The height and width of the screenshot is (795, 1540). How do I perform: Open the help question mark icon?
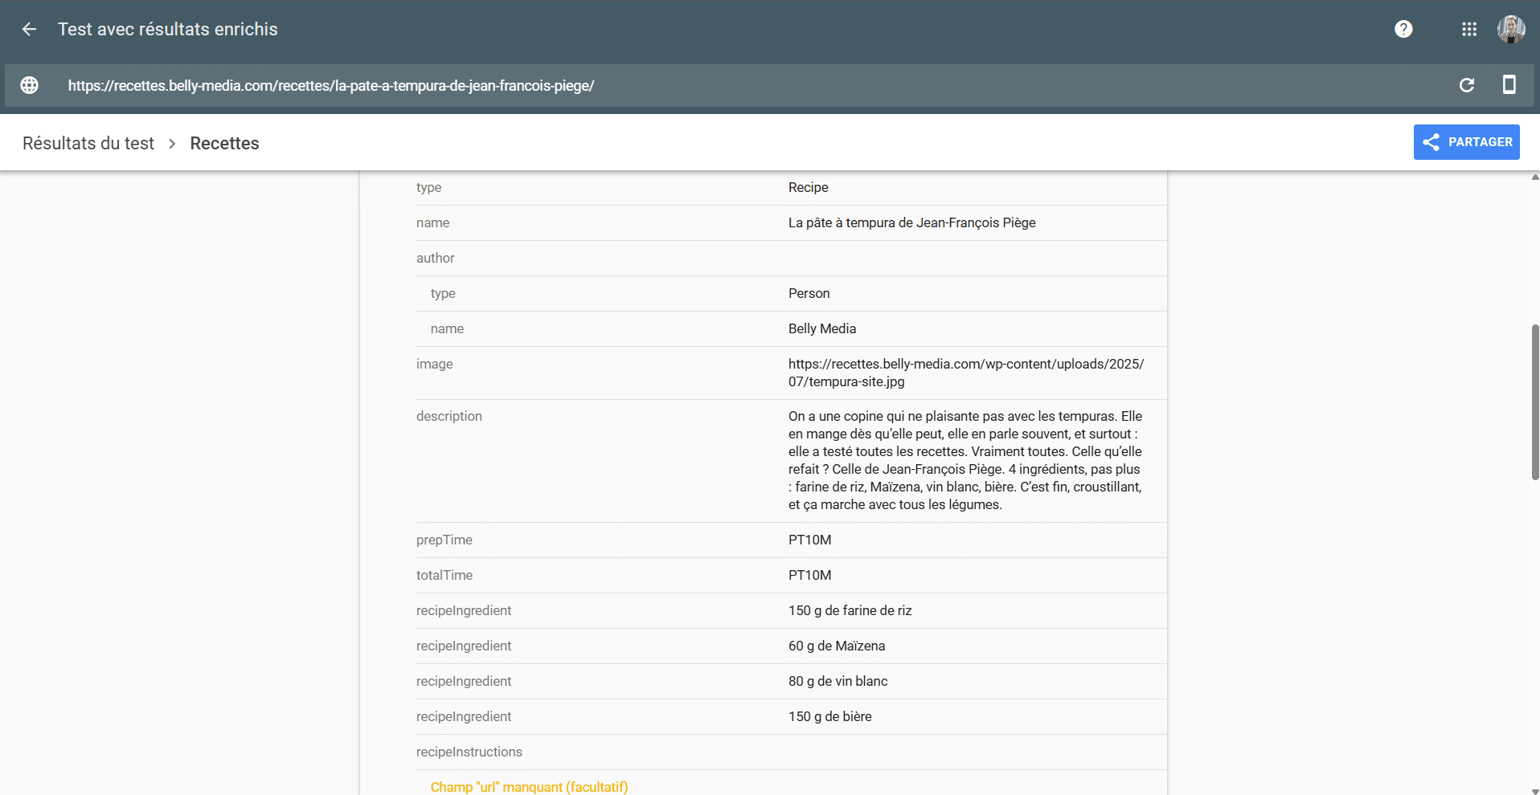[1403, 30]
